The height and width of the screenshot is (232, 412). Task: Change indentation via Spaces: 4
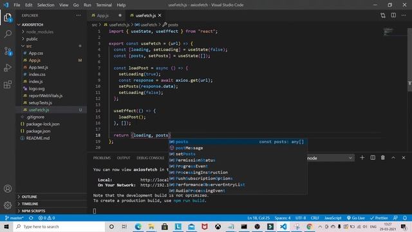coord(283,218)
